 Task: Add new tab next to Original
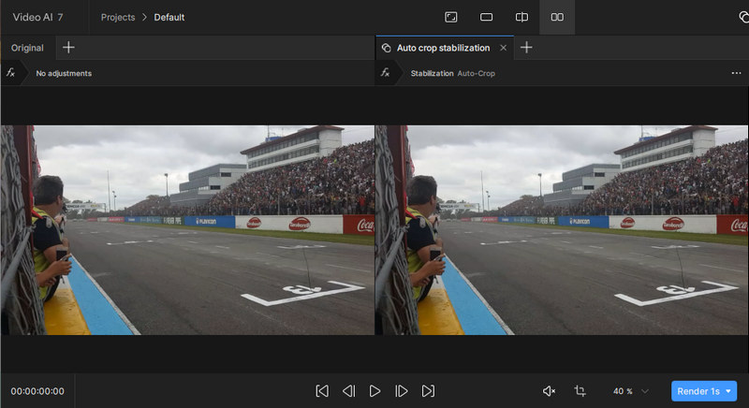[68, 47]
